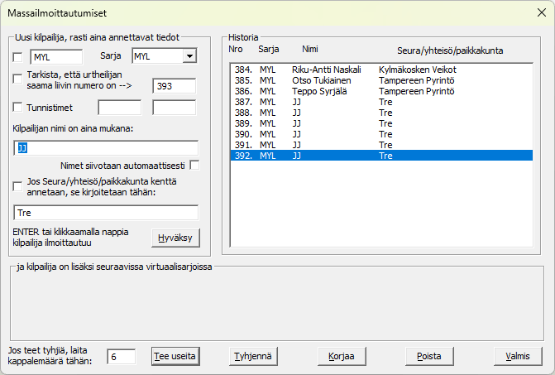Click the quantity field showing 6
The height and width of the screenshot is (375, 555).
tap(123, 356)
